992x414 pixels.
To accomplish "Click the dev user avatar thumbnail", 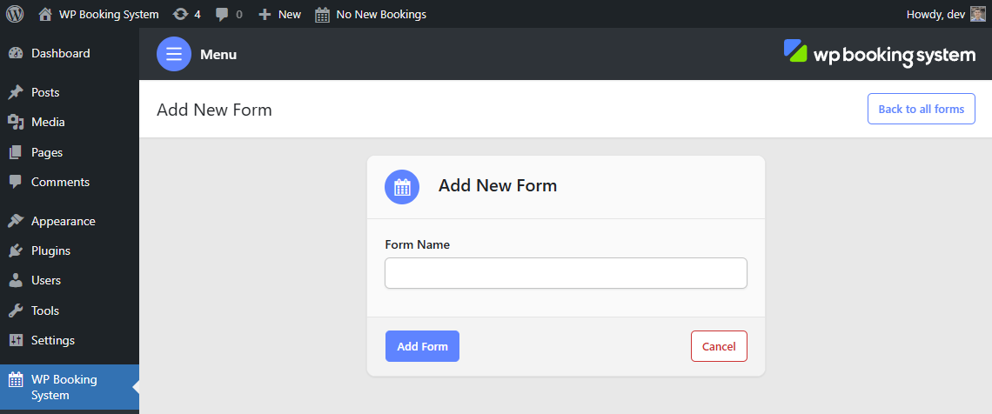I will pyautogui.click(x=977, y=14).
